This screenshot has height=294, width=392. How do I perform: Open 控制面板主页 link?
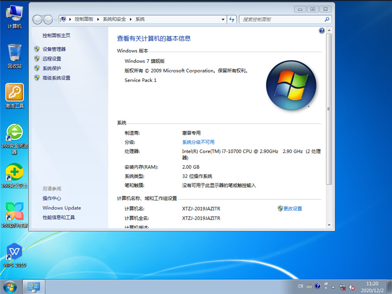(x=56, y=35)
